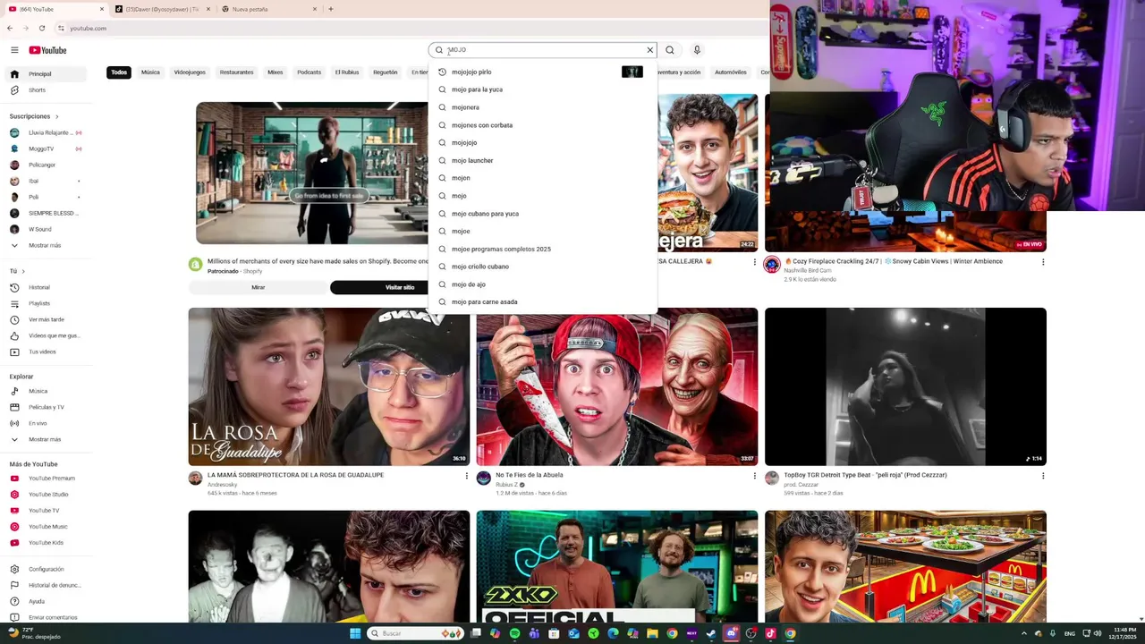The image size is (1145, 644).
Task: Open Configuración settings in the sidebar
Action: coord(45,569)
